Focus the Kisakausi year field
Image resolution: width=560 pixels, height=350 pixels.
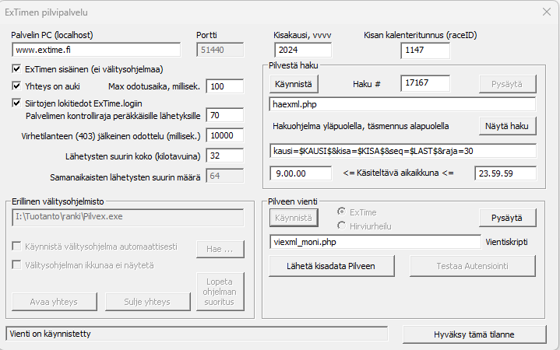(301, 51)
